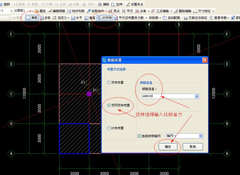Select the 尺寸标注 dimension tool
Image resolution: width=240 pixels, height=175 pixels.
202,11
